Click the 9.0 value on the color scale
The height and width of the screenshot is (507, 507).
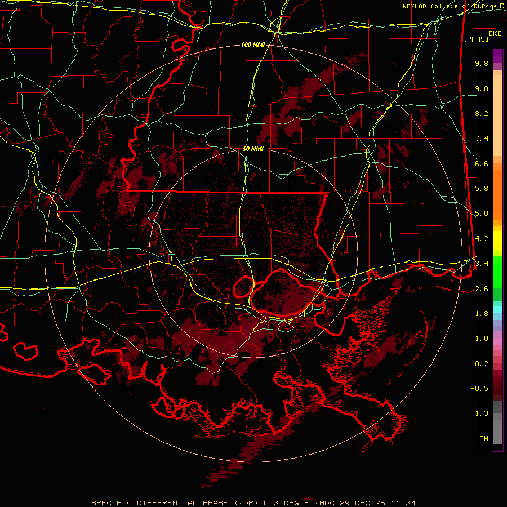[482, 88]
